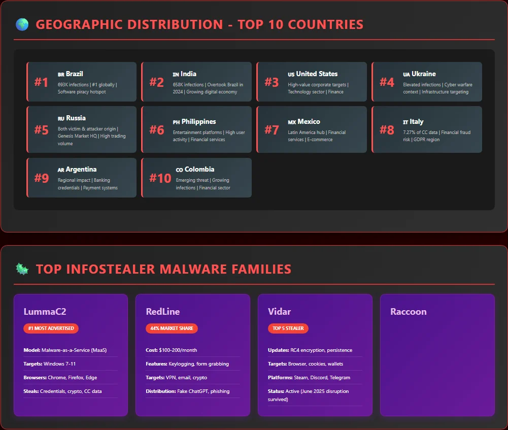Click 'Both victim & attacker origin' description

click(92, 136)
